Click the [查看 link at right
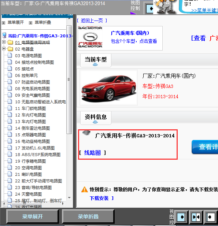 click(199, 38)
